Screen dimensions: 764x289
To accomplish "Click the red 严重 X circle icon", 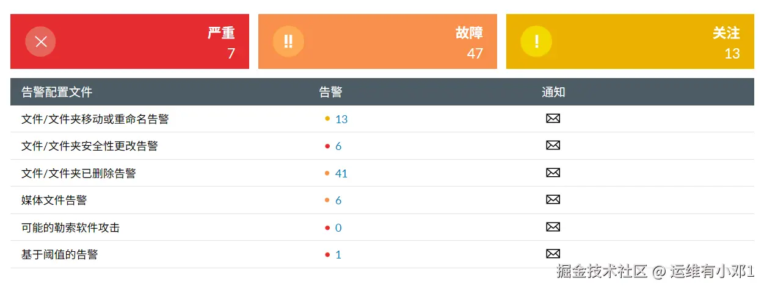I will click(x=41, y=41).
